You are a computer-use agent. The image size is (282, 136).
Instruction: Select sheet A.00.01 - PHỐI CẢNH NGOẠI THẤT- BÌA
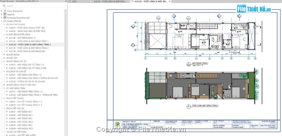[x=27, y=28]
